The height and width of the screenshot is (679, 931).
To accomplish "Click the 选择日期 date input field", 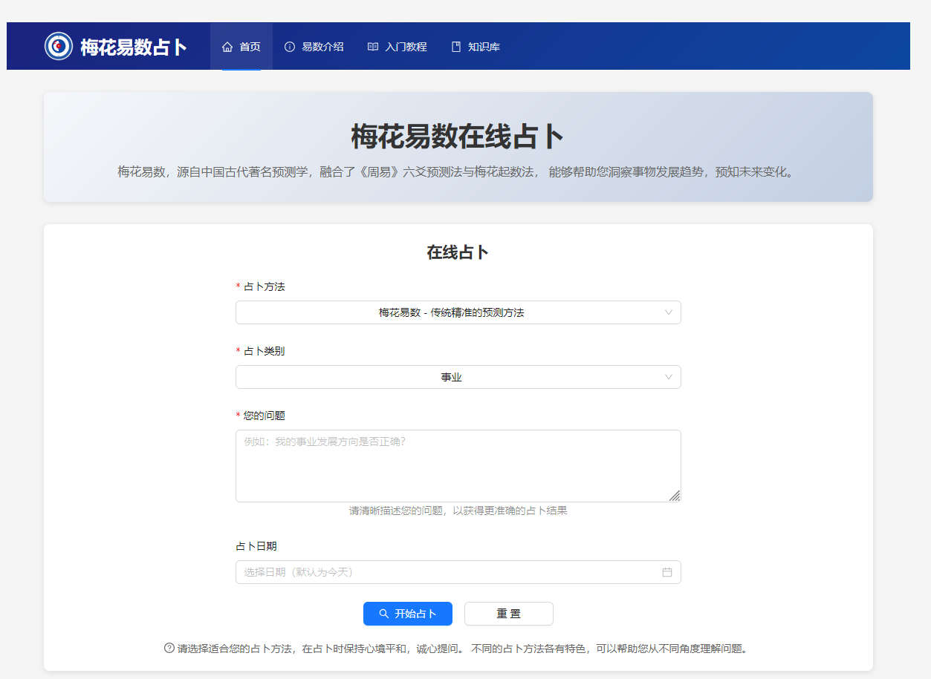I will [x=458, y=572].
